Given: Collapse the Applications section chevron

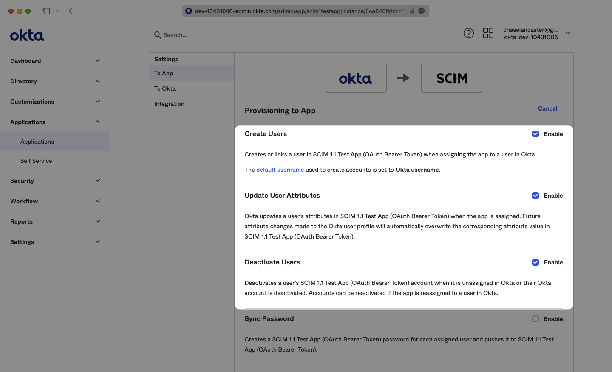Looking at the screenshot, I should 98,122.
